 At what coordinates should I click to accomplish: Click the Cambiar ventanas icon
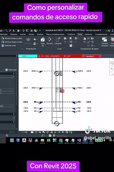pos(104,40)
